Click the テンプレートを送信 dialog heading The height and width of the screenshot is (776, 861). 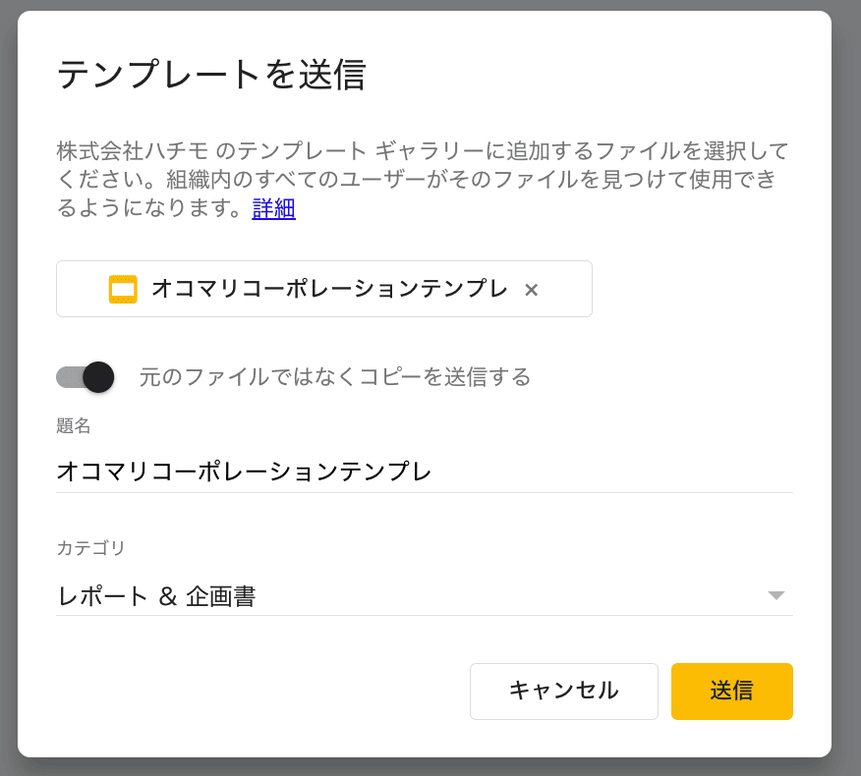(x=211, y=76)
